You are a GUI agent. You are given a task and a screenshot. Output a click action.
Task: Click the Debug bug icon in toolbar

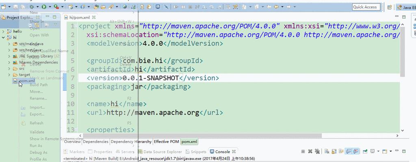(x=32, y=7)
